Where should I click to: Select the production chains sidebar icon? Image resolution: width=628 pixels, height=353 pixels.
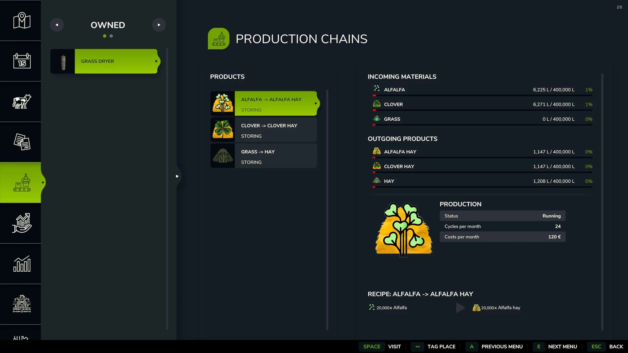coord(22,183)
